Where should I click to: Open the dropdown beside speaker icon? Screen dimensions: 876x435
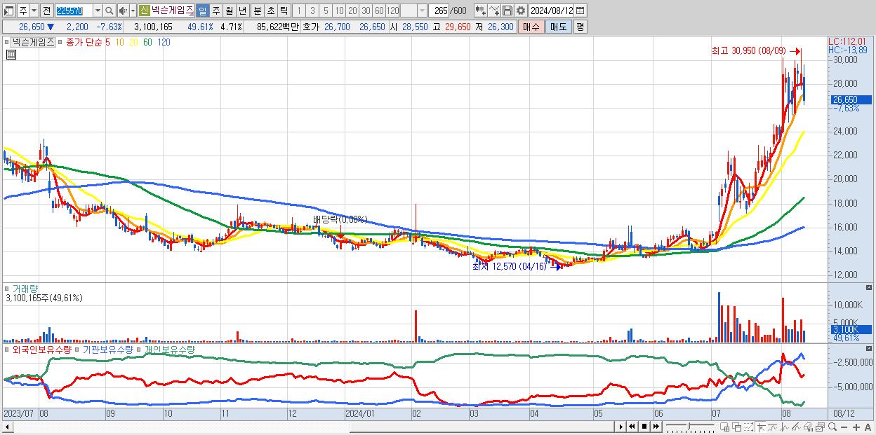tap(133, 11)
